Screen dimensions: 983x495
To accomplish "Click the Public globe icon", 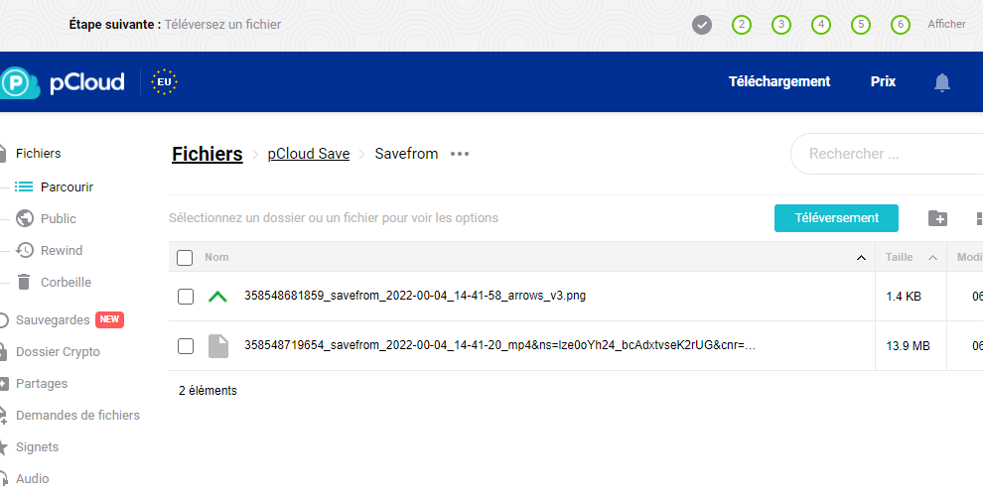I will point(25,218).
